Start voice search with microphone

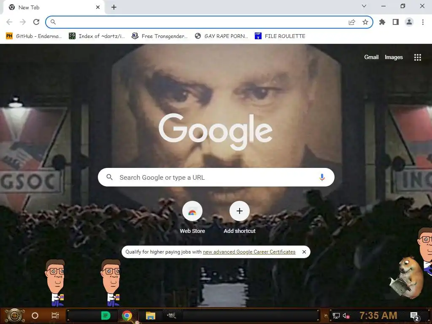(x=322, y=177)
